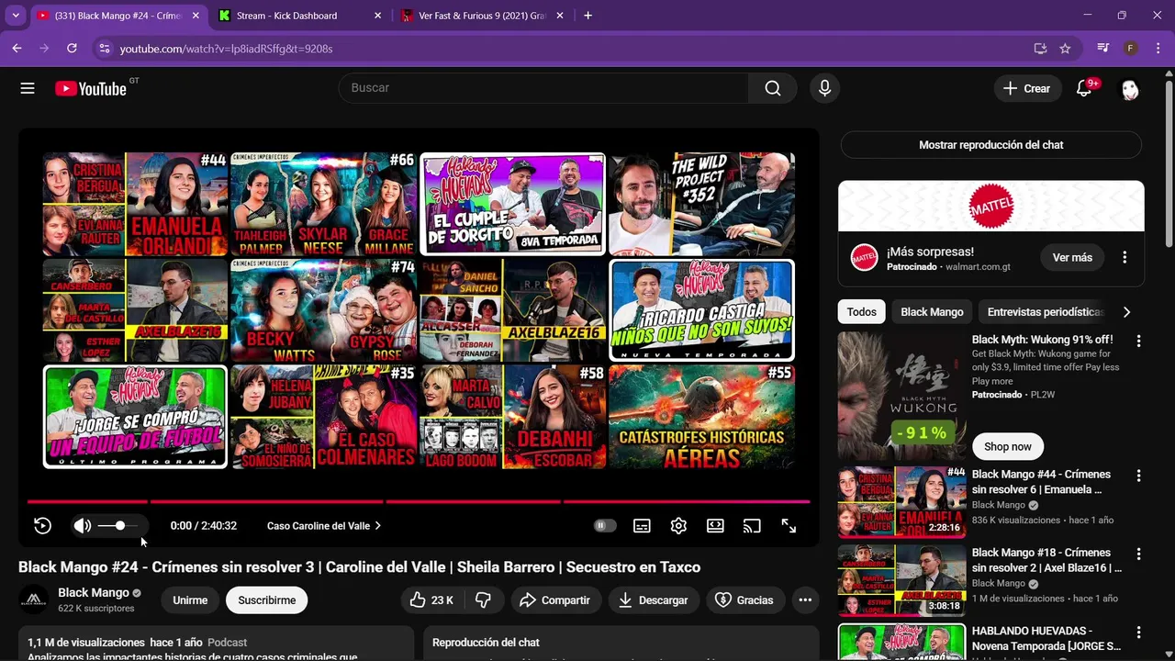Bookmark this page with star icon
Screen dimensions: 1175x661
1065,49
